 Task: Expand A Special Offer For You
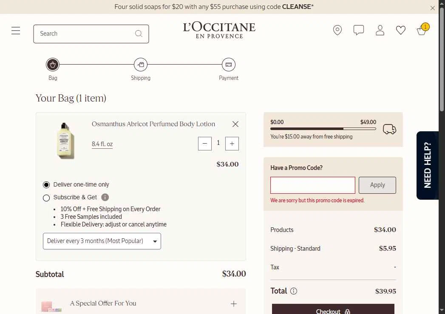234,304
